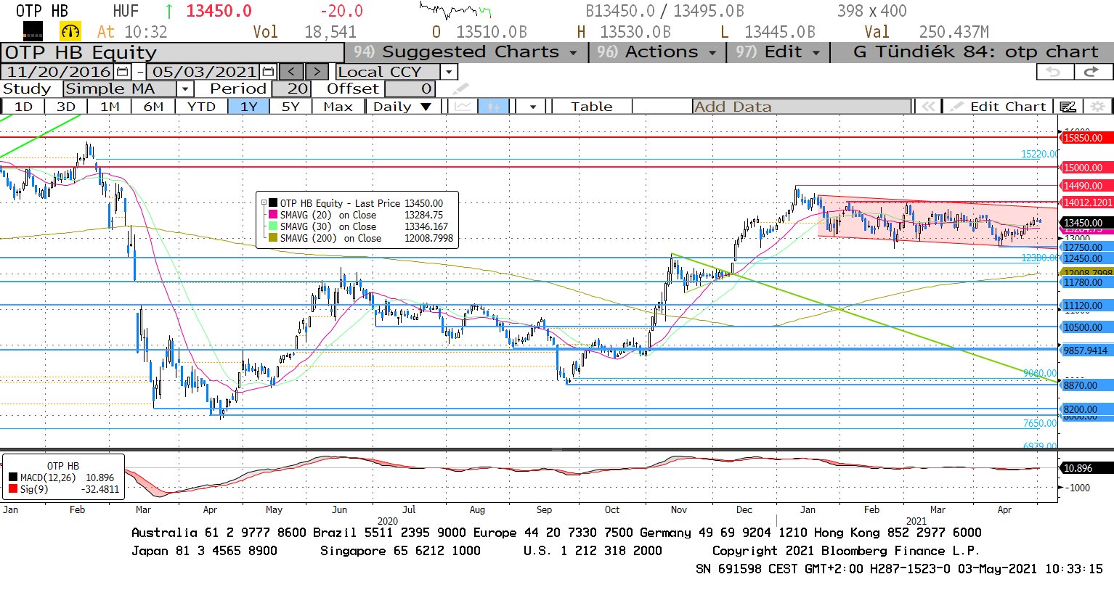Screen dimensions: 1114x590
Task: Open Daily periodicity dropdown
Action: coord(402,107)
